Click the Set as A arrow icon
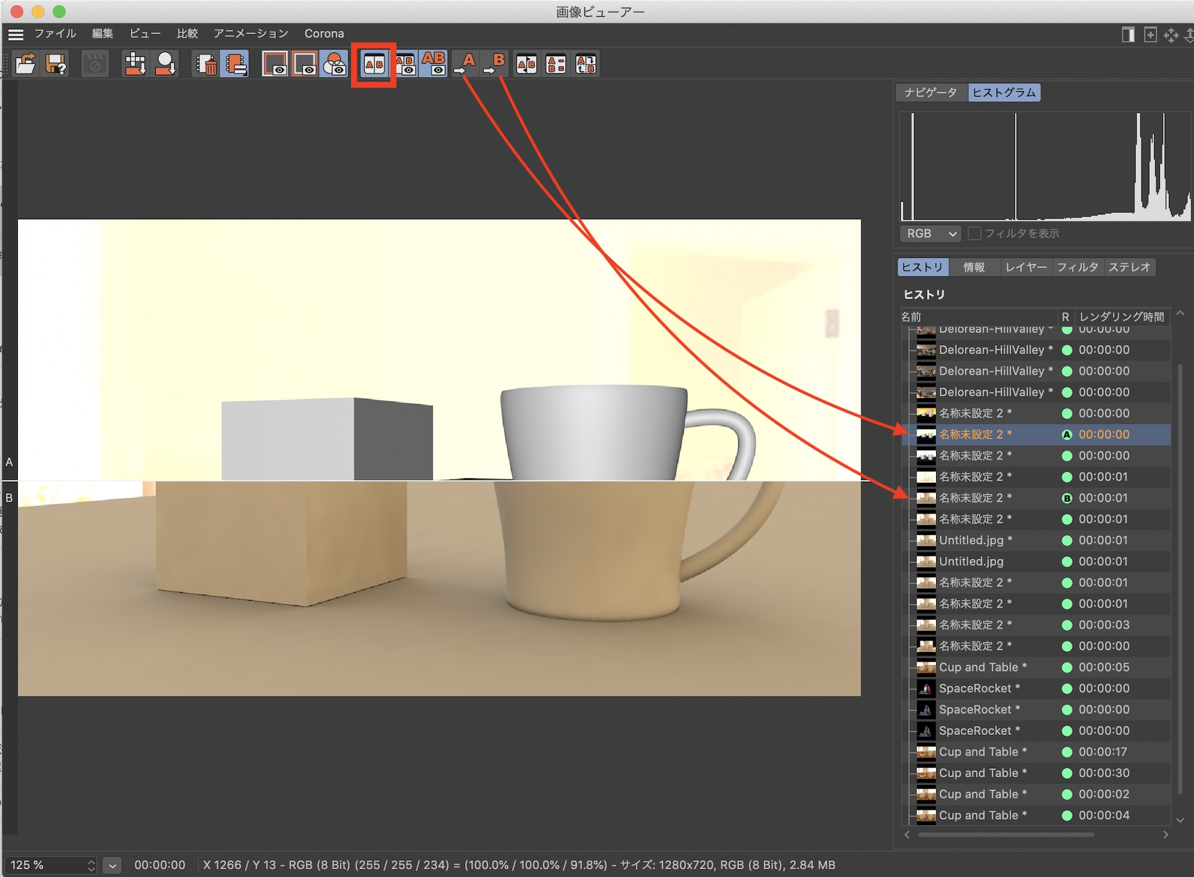This screenshot has height=877, width=1194. 465,64
